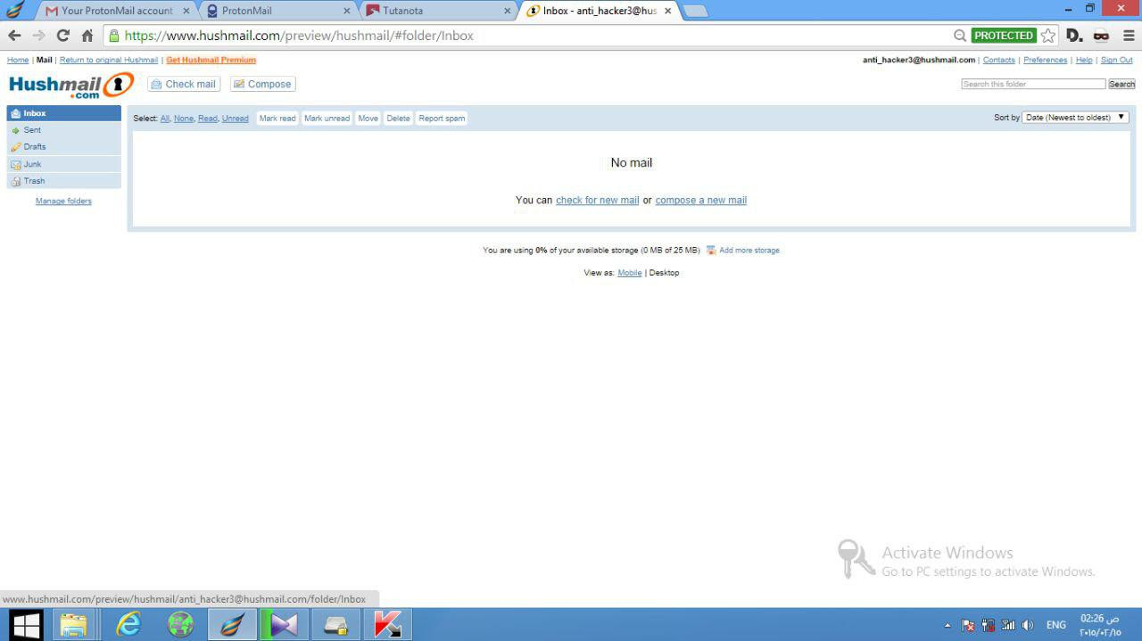This screenshot has height=641, width=1142.
Task: Click the Search button
Action: pyautogui.click(x=1121, y=84)
